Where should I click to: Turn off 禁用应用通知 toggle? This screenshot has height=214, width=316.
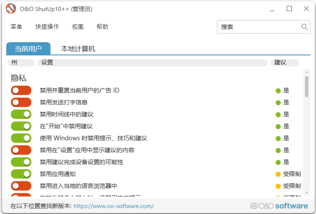[21, 174]
